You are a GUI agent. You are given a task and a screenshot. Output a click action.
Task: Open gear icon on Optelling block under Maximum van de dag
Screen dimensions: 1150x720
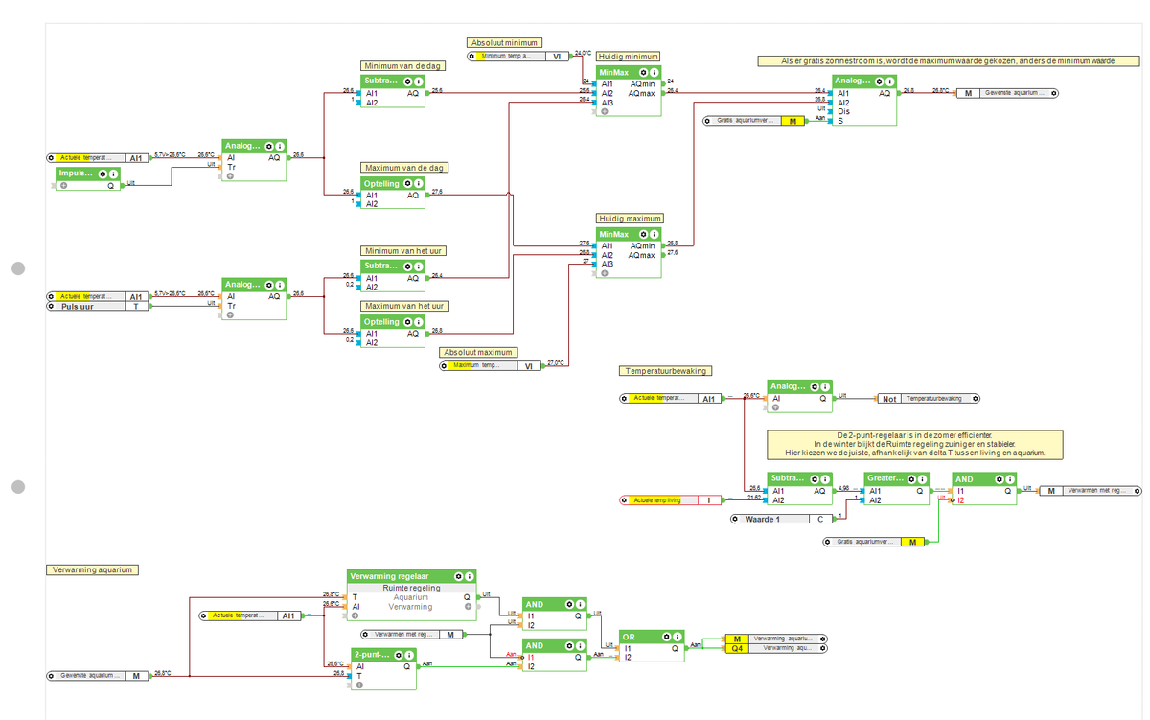pyautogui.click(x=407, y=182)
